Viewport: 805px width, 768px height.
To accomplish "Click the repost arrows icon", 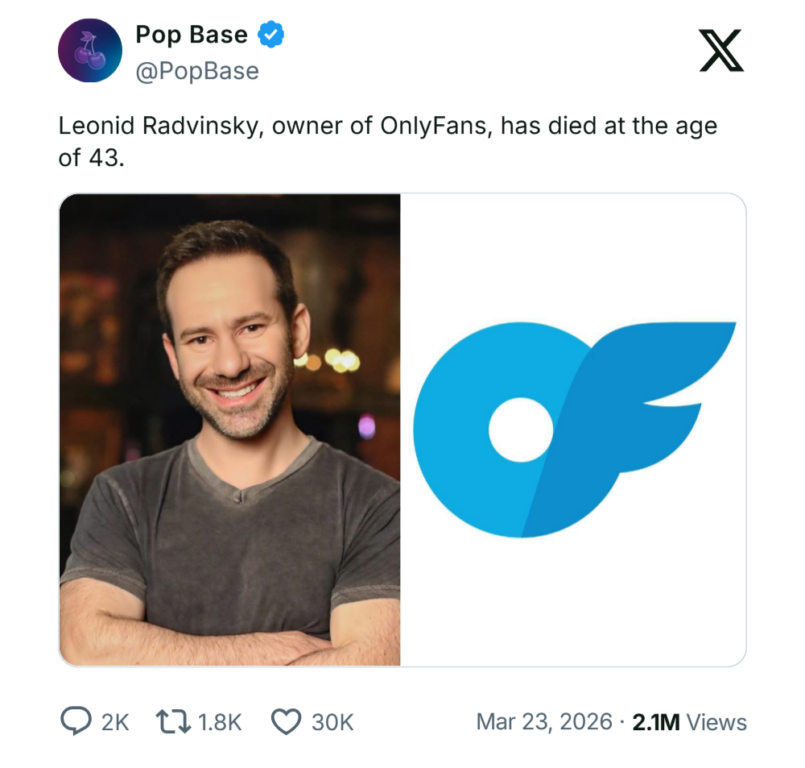I will (x=171, y=721).
